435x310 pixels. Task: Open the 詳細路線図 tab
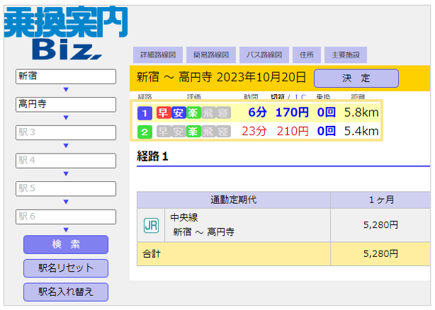[x=157, y=55]
